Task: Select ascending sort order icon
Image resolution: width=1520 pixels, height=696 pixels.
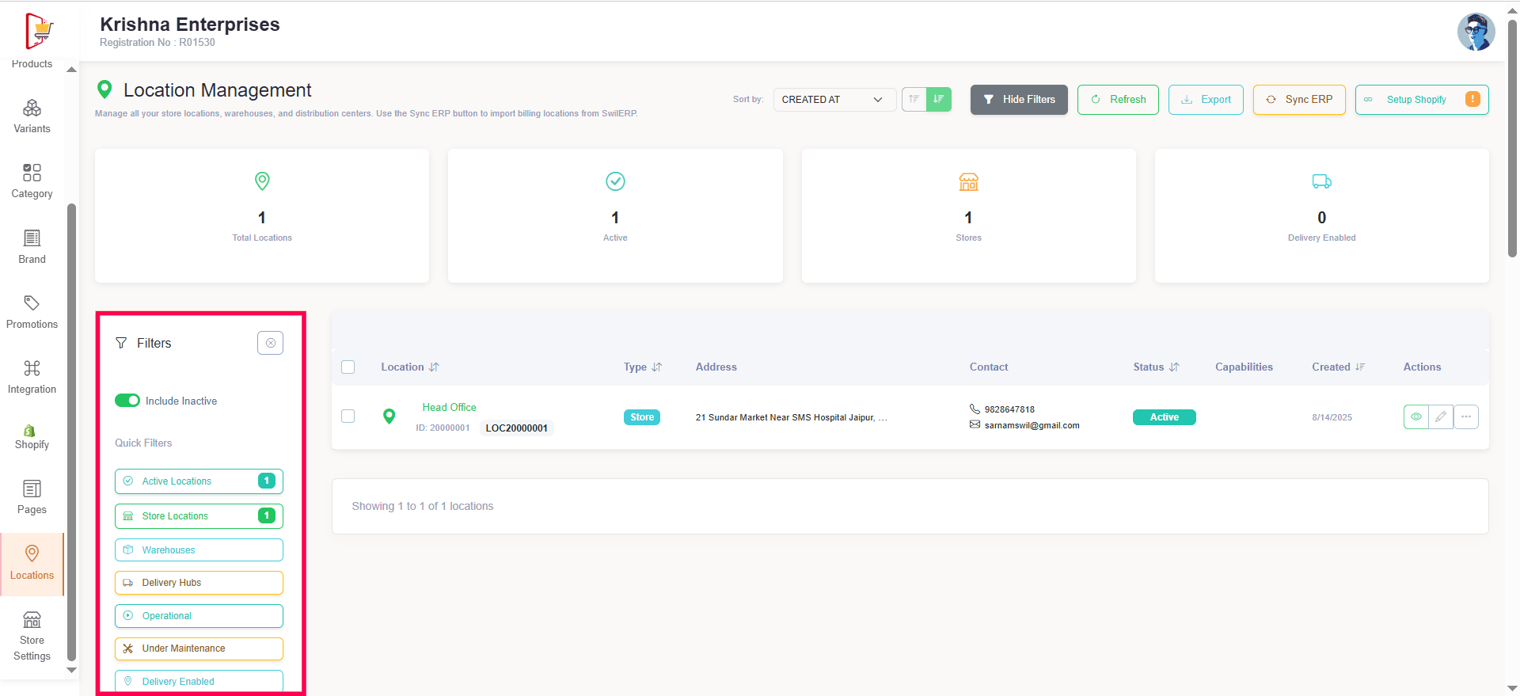Action: [914, 99]
